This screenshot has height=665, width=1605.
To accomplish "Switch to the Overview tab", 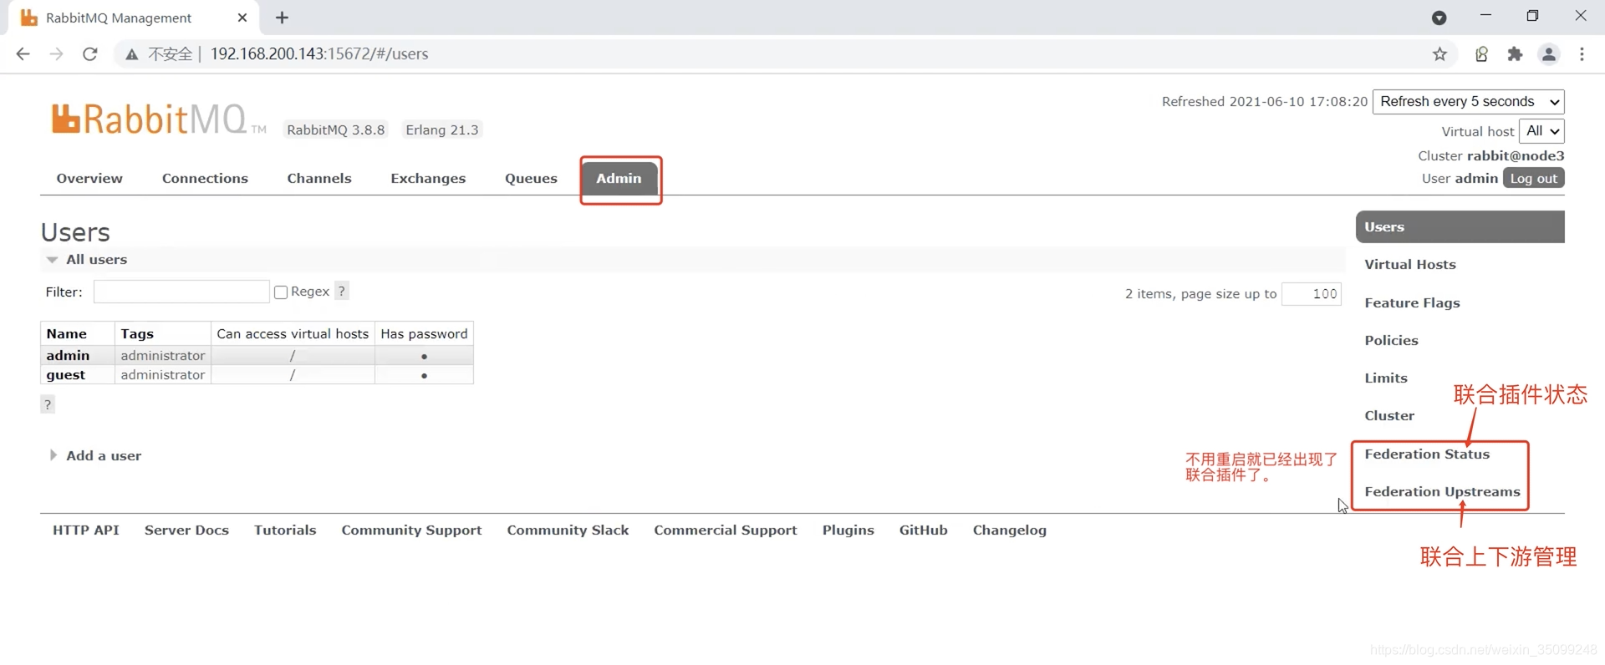I will (89, 178).
